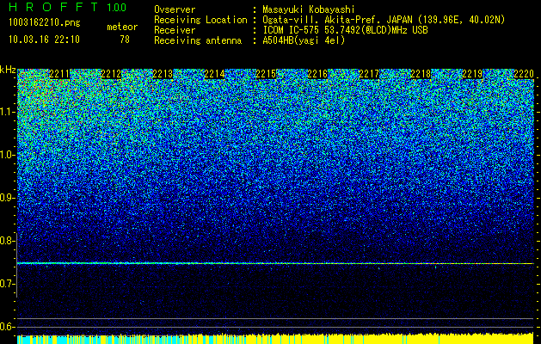
Task: Click the 0.9 kHz axis label
Action: pos(7,198)
